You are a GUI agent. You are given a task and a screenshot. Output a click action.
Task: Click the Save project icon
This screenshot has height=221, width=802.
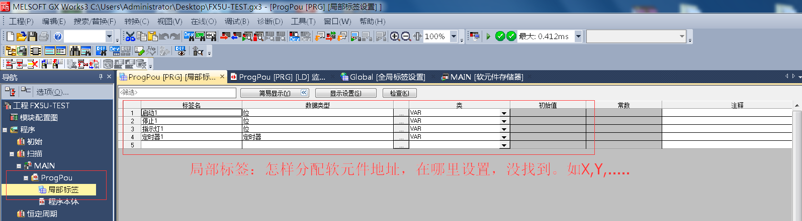coord(33,36)
